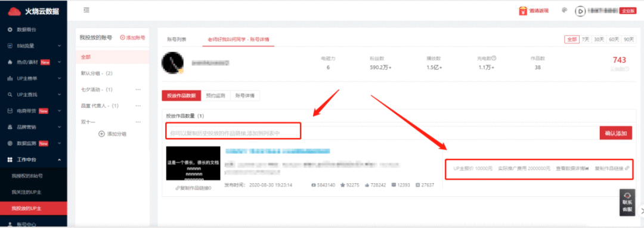Image resolution: width=644 pixels, height=228 pixels.
Task: Click the 充电数 help question icon
Action: click(494, 58)
